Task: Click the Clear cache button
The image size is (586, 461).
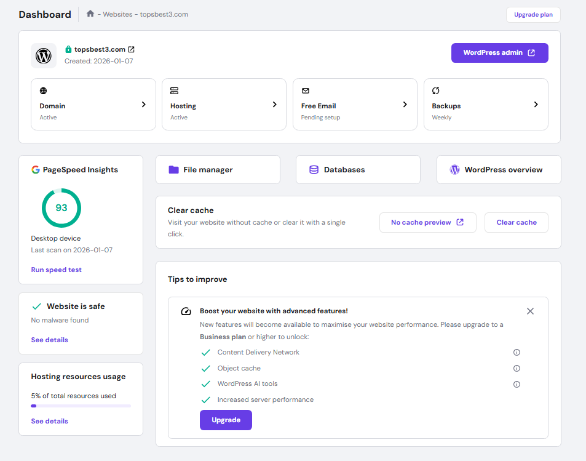Action: pos(516,222)
